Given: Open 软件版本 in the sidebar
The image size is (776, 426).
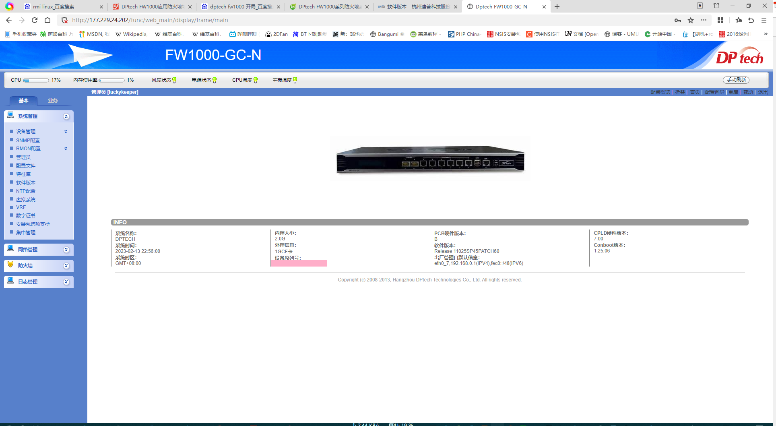Looking at the screenshot, I should (26, 183).
